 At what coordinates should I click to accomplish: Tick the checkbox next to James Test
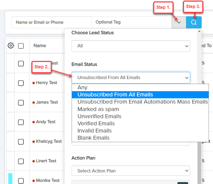[x=21, y=102]
